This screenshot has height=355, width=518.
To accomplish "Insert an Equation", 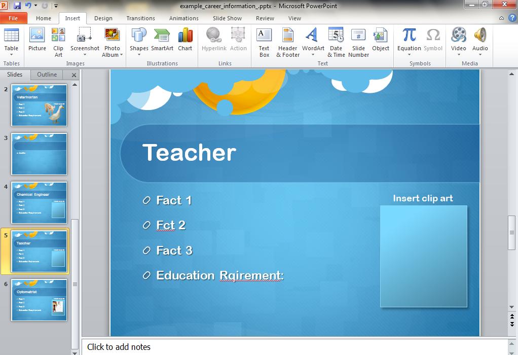I will (409, 38).
